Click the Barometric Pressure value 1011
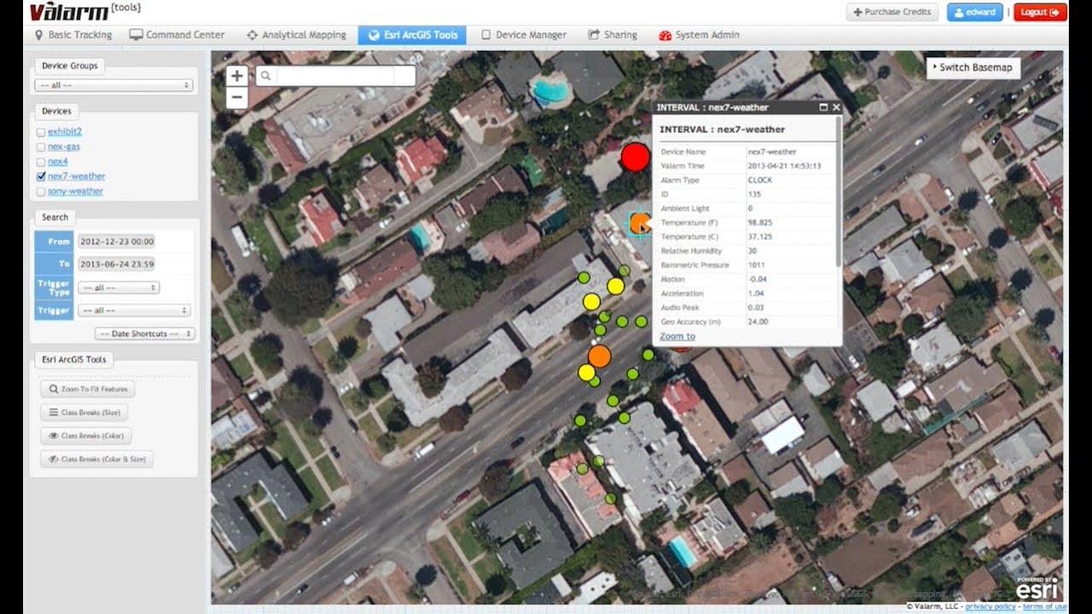The image size is (1092, 614). tap(756, 265)
